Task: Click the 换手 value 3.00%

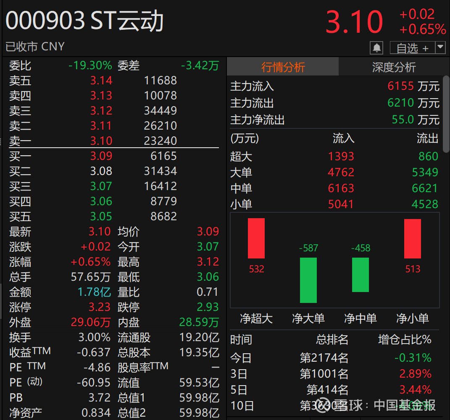Action: pyautogui.click(x=95, y=337)
